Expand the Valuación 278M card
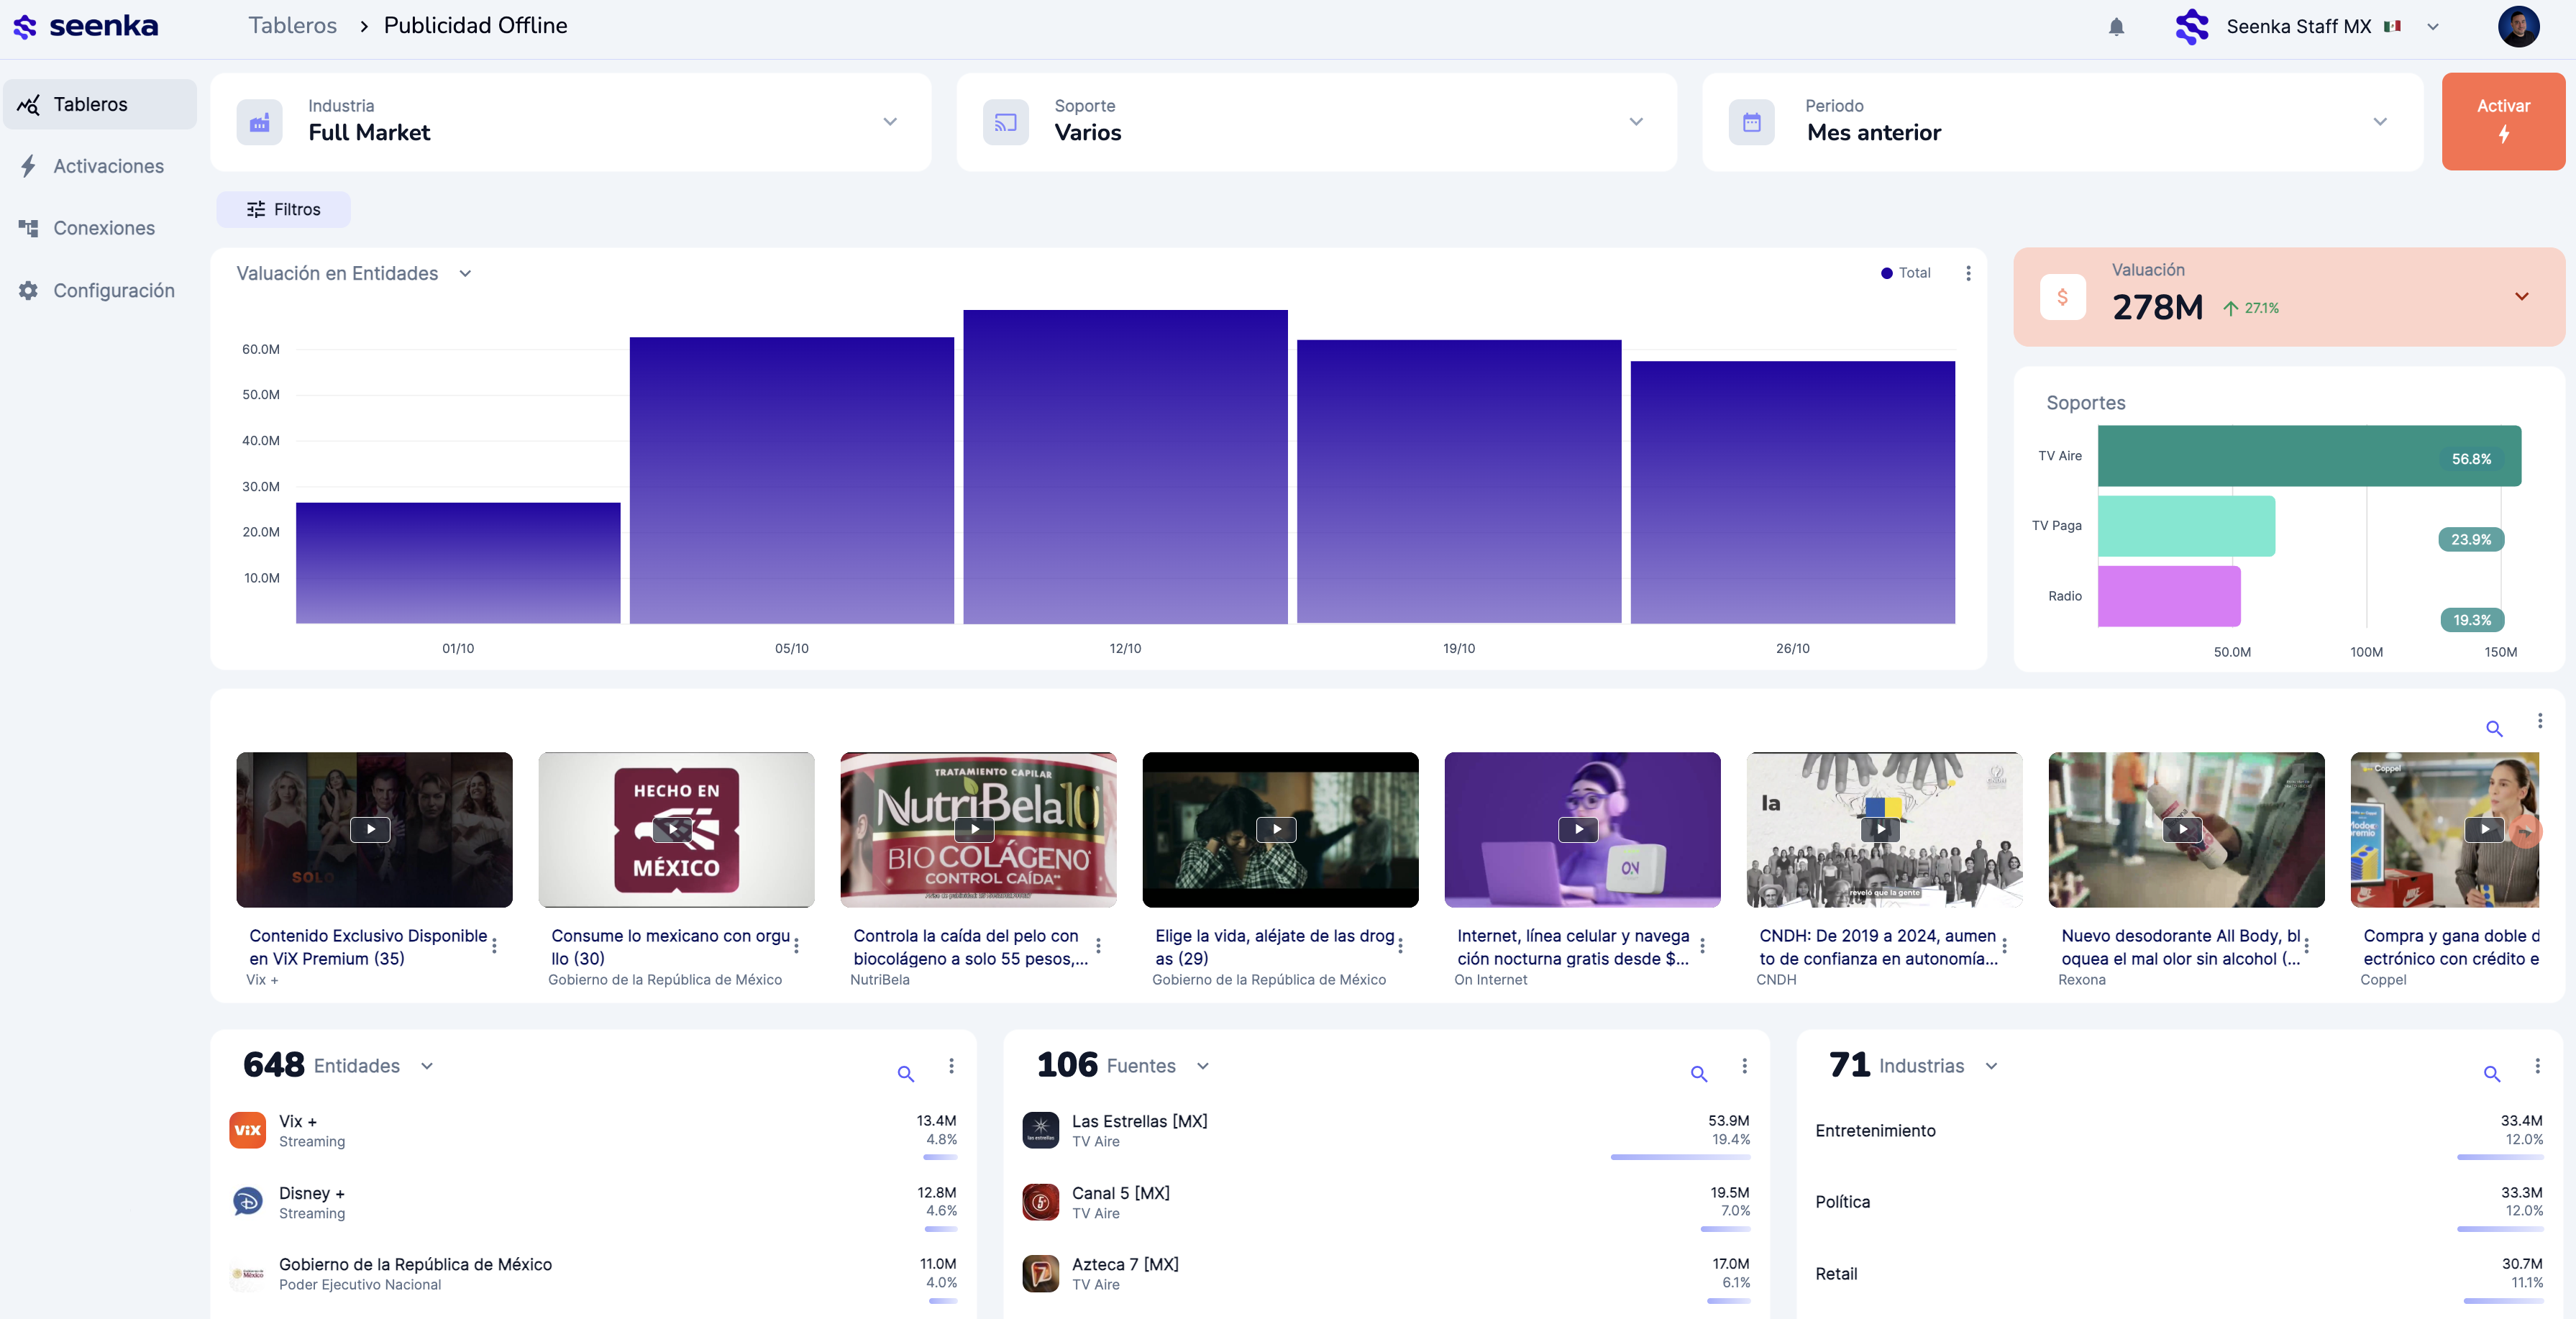 2521,296
